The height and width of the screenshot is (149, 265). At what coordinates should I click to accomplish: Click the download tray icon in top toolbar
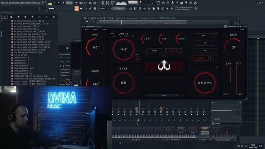coord(195,3)
